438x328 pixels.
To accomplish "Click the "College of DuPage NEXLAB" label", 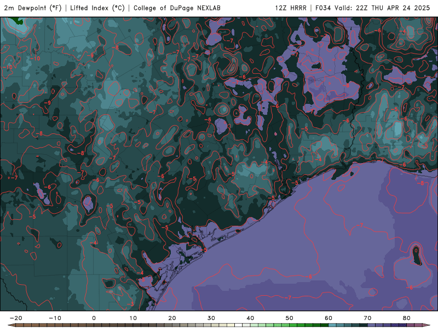I will click(x=177, y=8).
